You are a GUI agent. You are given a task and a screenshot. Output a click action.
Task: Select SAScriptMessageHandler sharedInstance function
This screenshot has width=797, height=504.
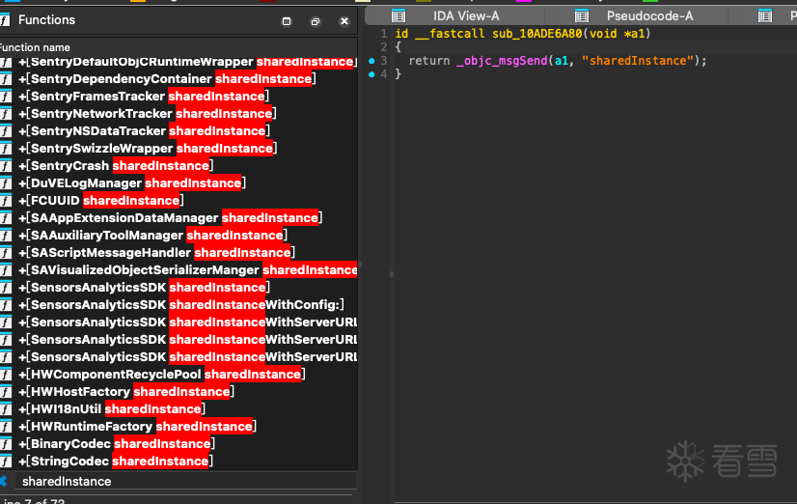pos(179,252)
